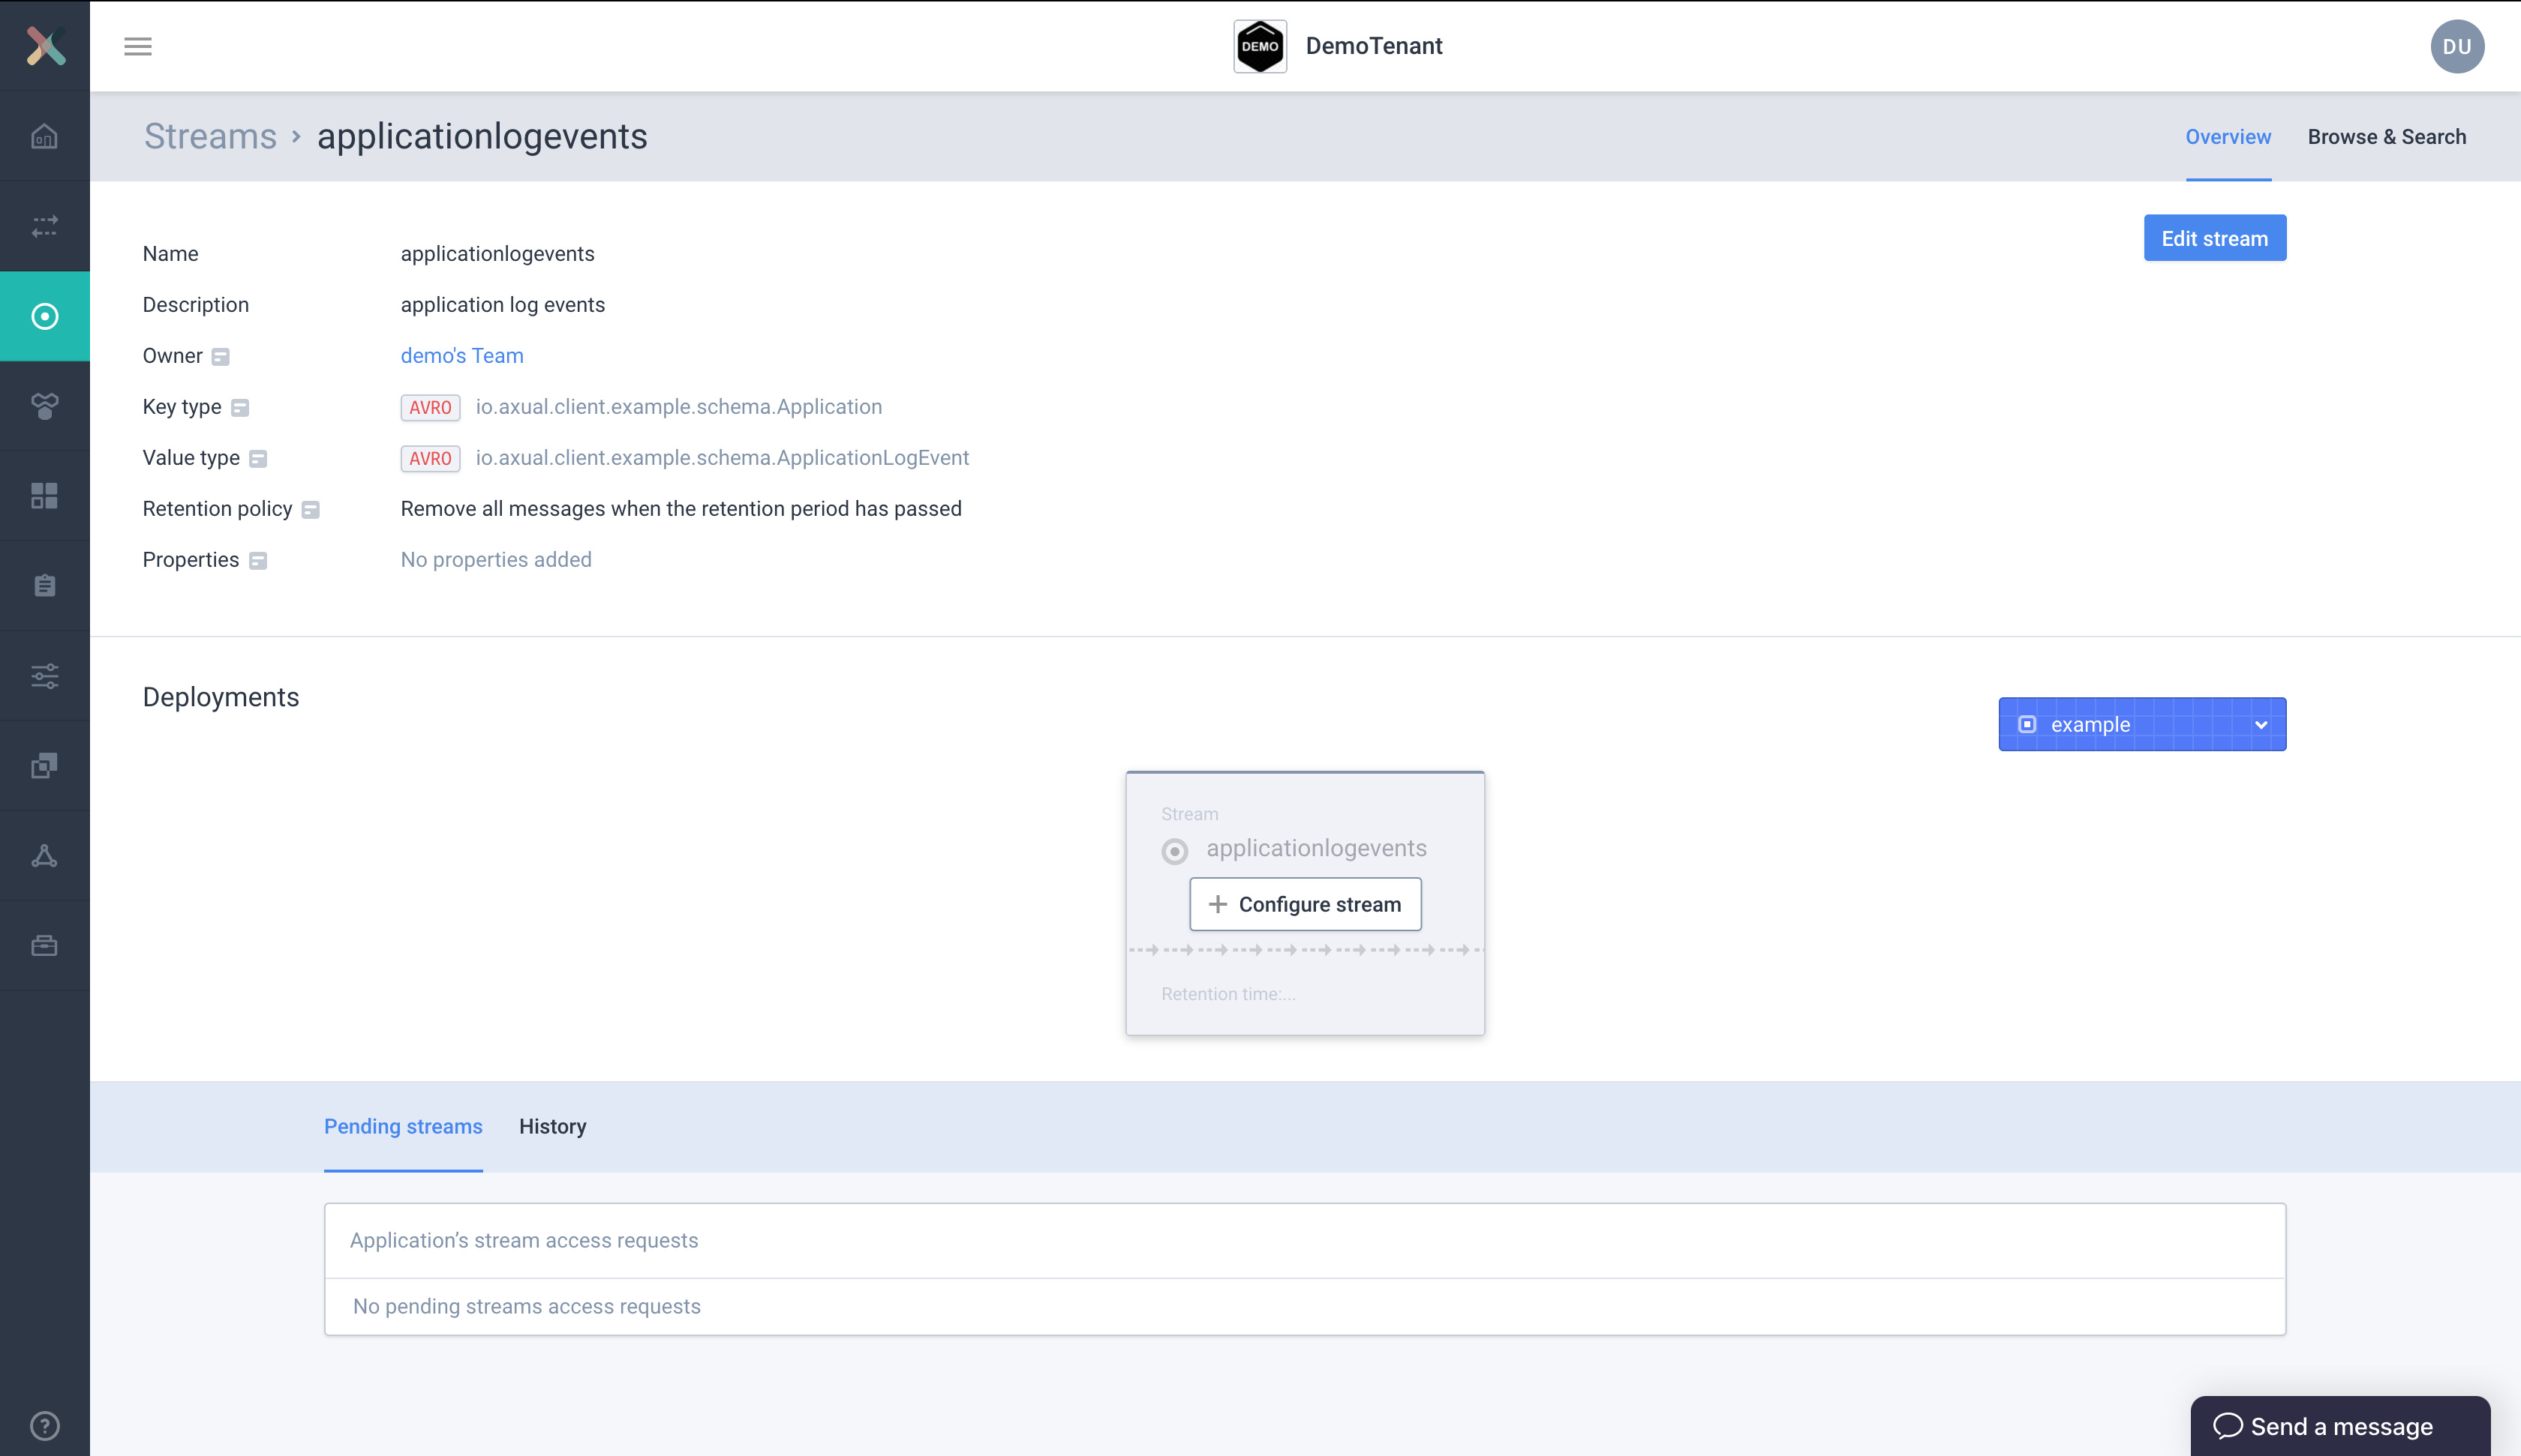Open the help question mark icon

point(45,1426)
